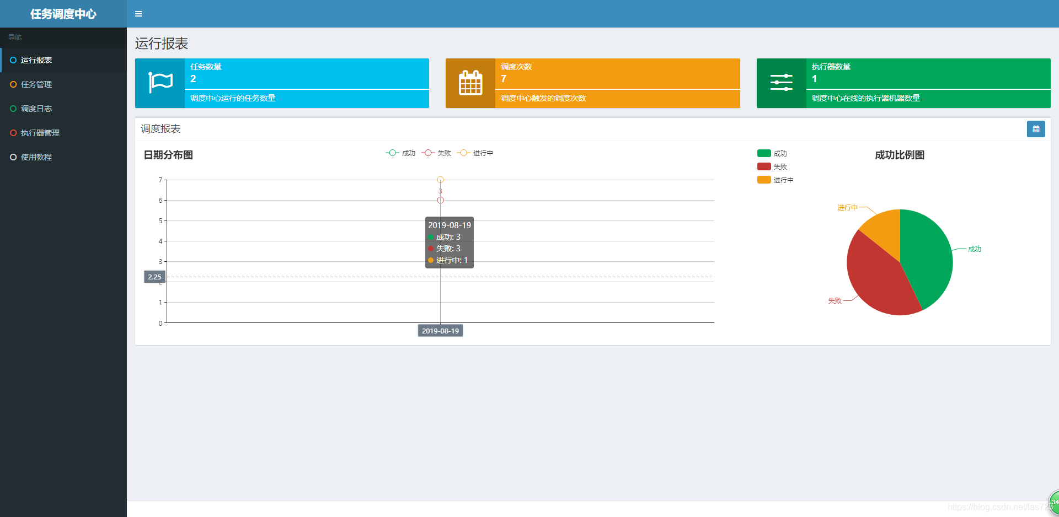Click the 成功 label beside the pie
This screenshot has width=1059, height=517.
(975, 249)
